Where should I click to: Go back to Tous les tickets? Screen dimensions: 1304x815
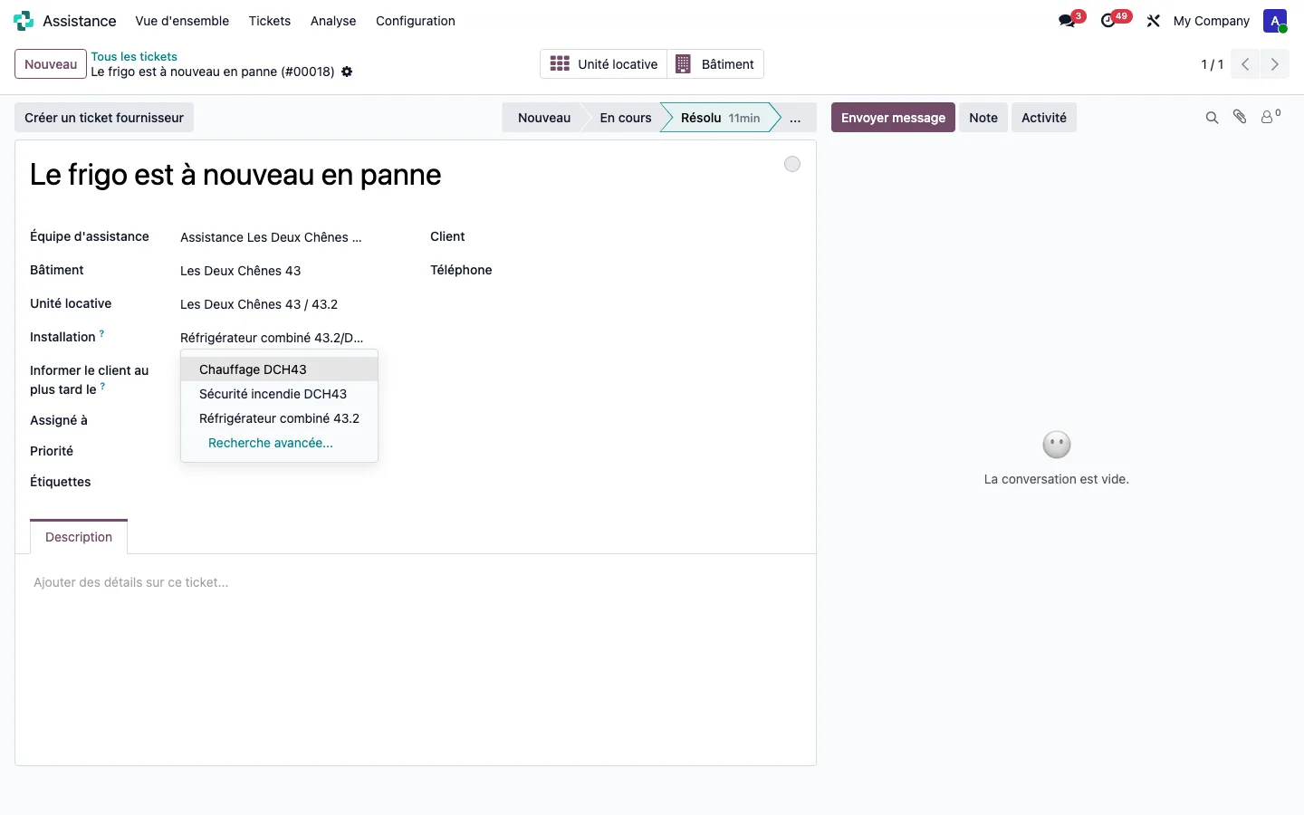click(134, 56)
